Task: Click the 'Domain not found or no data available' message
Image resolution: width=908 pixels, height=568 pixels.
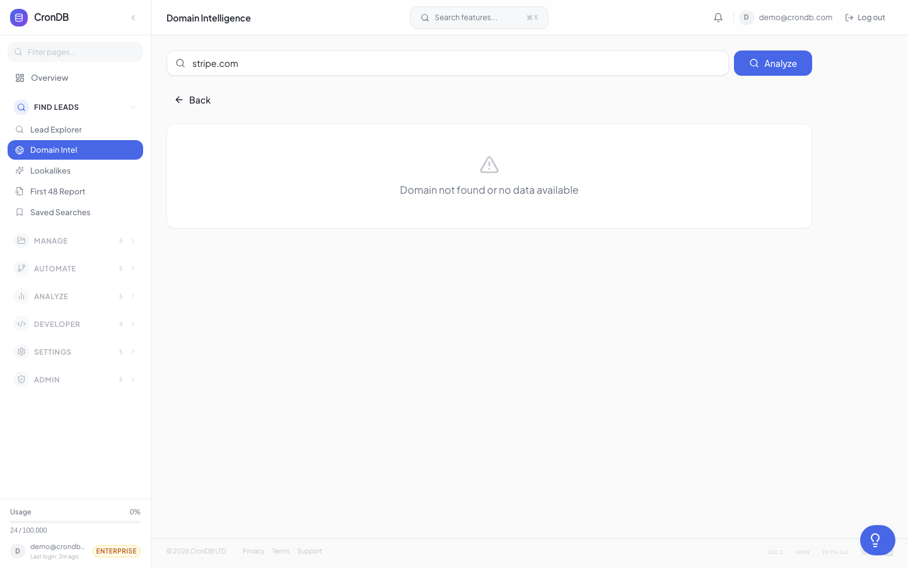Action: [489, 190]
